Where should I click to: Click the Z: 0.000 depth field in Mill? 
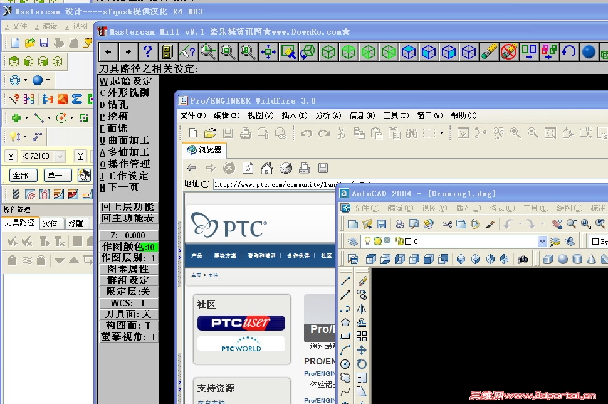coord(128,235)
